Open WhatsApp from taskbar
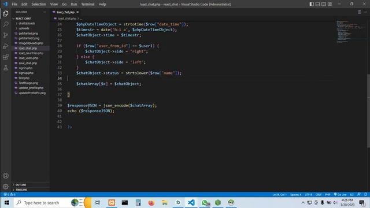Viewport: 370px width, 208px height. point(205,203)
